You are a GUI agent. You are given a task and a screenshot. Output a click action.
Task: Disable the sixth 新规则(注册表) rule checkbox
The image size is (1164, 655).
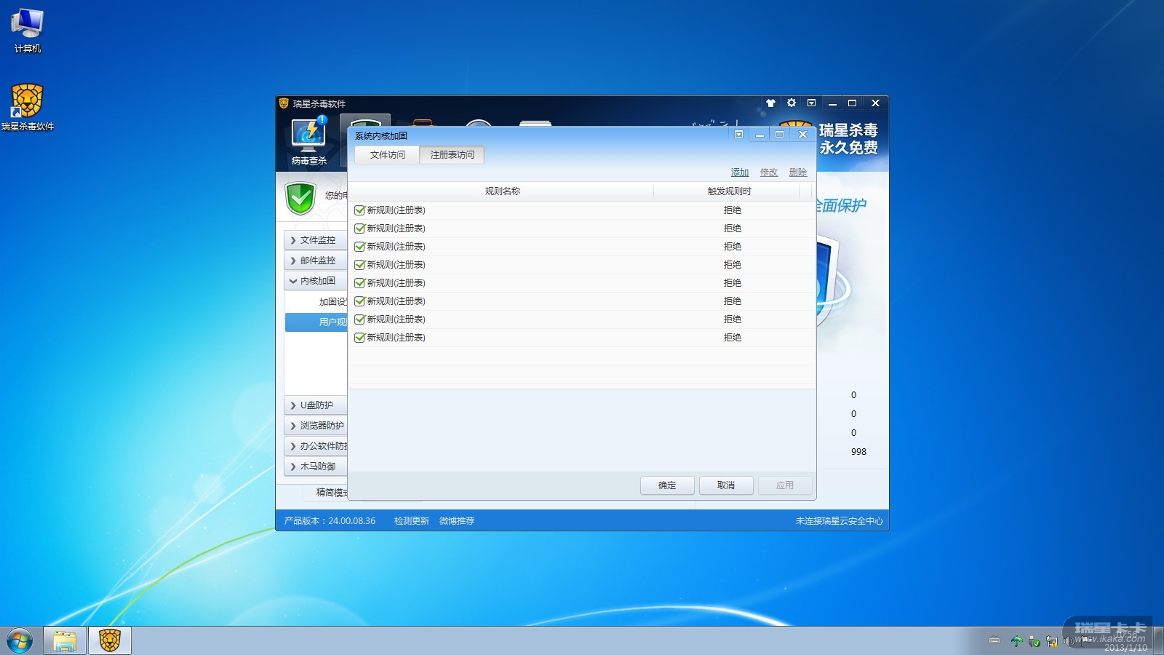coord(359,301)
